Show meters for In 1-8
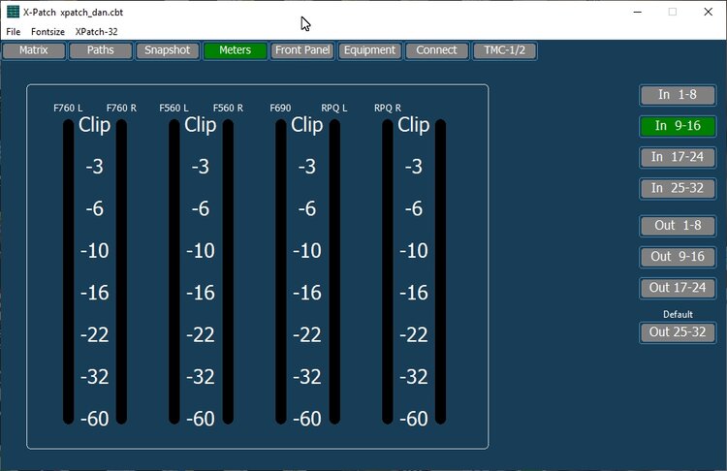 coord(678,95)
